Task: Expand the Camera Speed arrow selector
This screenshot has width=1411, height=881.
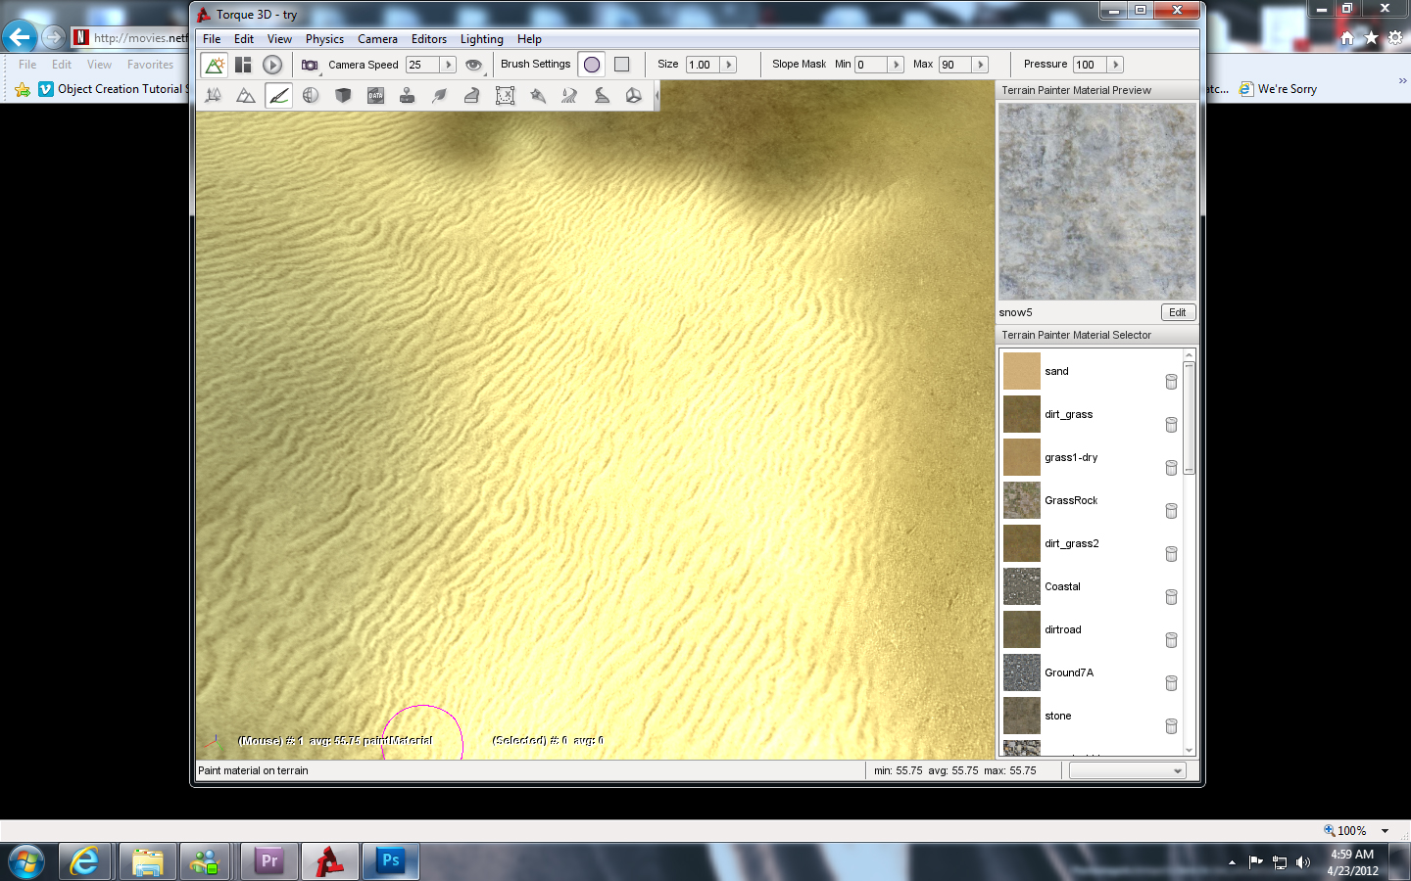Action: click(x=448, y=65)
